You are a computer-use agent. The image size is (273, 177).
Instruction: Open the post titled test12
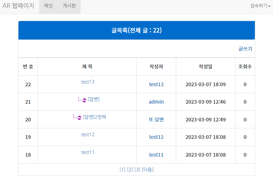[x=88, y=135]
